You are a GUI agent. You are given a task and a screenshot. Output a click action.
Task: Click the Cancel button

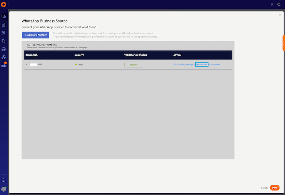pyautogui.click(x=264, y=188)
